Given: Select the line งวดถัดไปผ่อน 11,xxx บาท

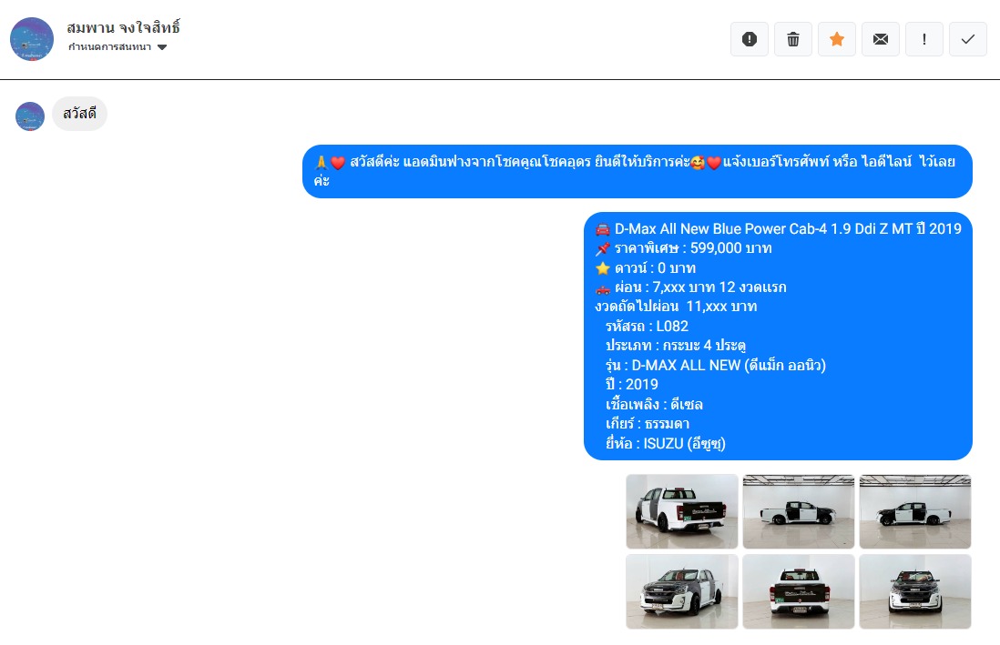Looking at the screenshot, I should point(676,307).
